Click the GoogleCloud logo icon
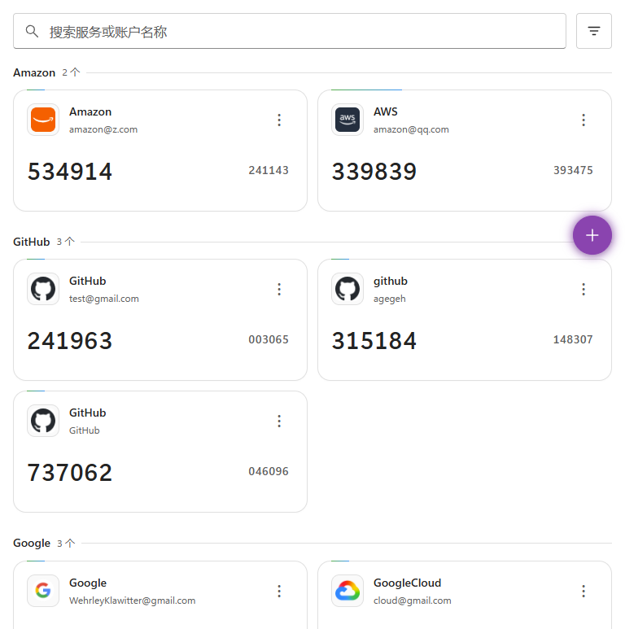Image resolution: width=625 pixels, height=629 pixels. pos(347,591)
